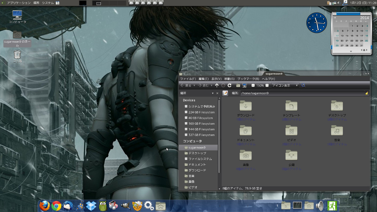Open the owl icon app in dock
This screenshot has height=212, width=377.
pyautogui.click(x=102, y=206)
